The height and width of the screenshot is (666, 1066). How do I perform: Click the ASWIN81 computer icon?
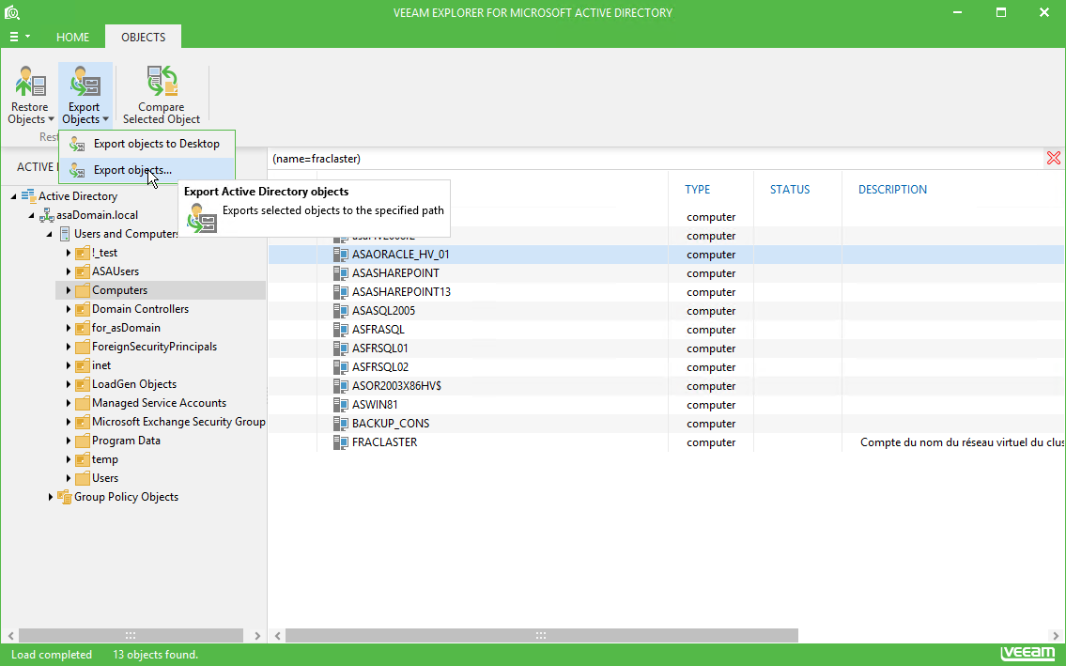click(x=341, y=405)
